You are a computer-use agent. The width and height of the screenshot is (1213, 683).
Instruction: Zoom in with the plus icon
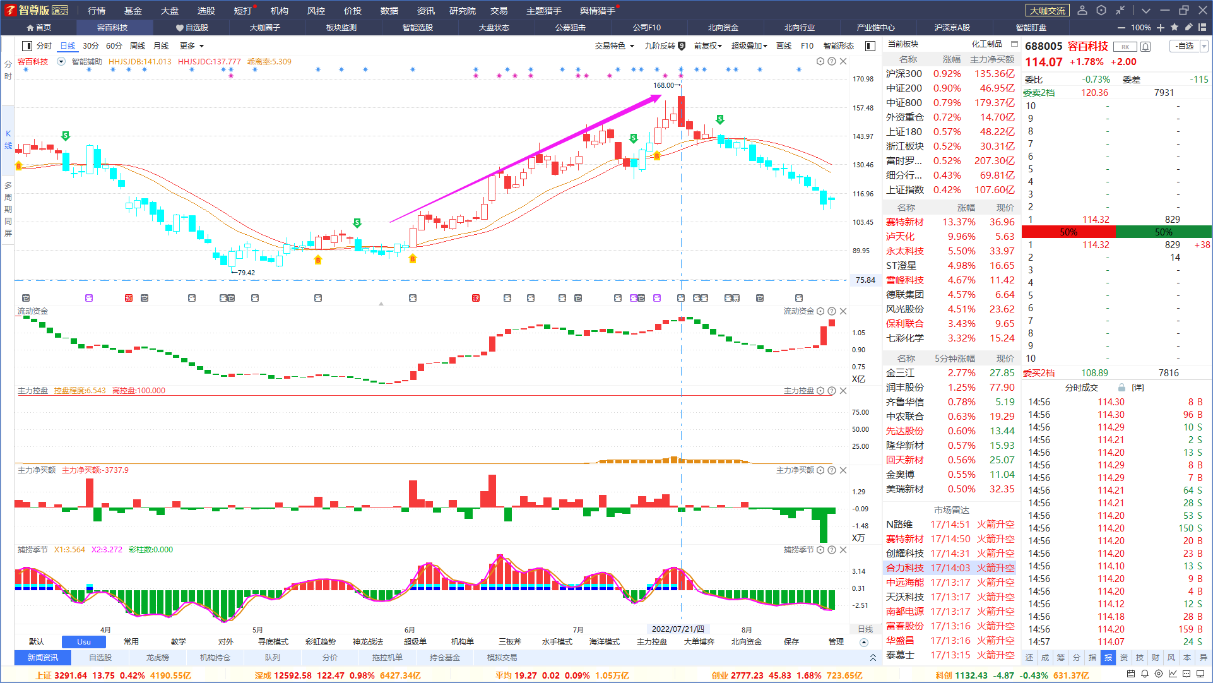click(x=1161, y=28)
